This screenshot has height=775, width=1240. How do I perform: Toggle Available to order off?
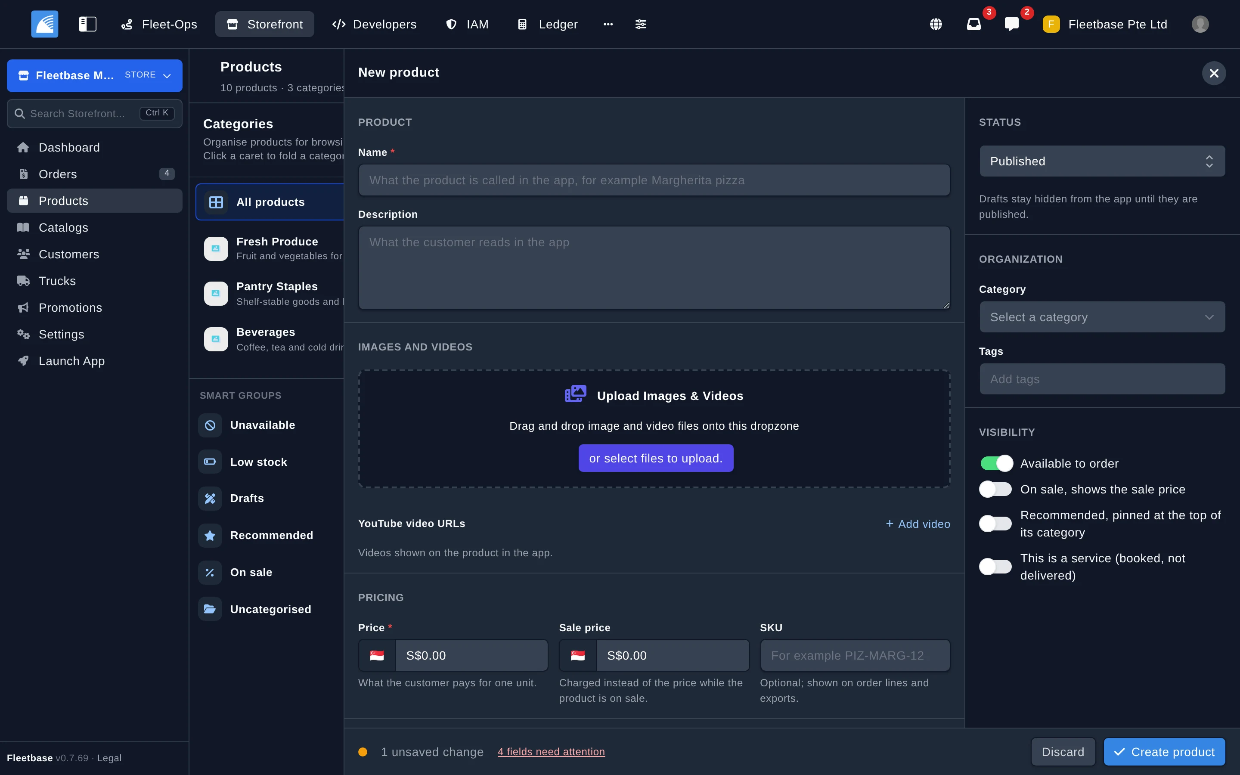click(x=996, y=463)
